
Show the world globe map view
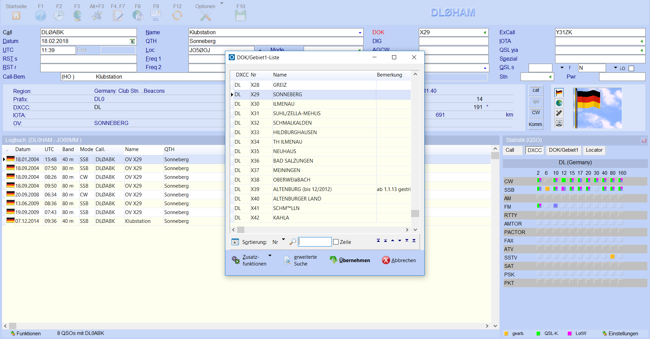559,103
